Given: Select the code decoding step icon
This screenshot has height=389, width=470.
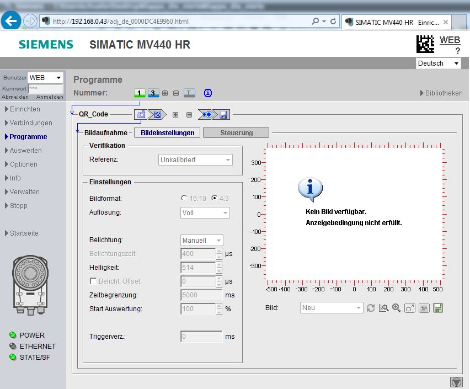Looking at the screenshot, I should (157, 115).
